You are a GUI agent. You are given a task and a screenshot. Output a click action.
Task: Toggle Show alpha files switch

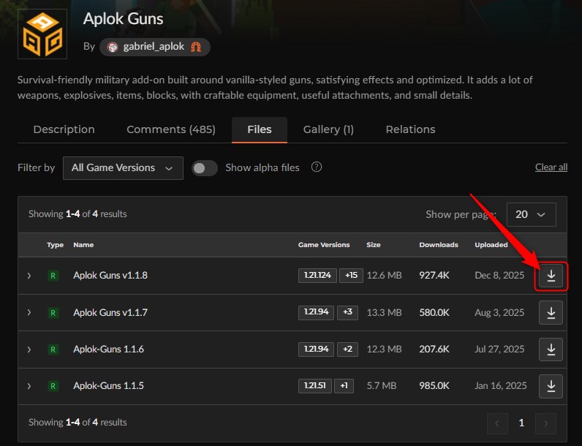[x=205, y=168]
